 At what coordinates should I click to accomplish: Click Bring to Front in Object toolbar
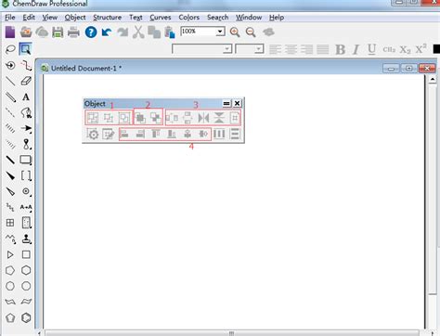140,118
